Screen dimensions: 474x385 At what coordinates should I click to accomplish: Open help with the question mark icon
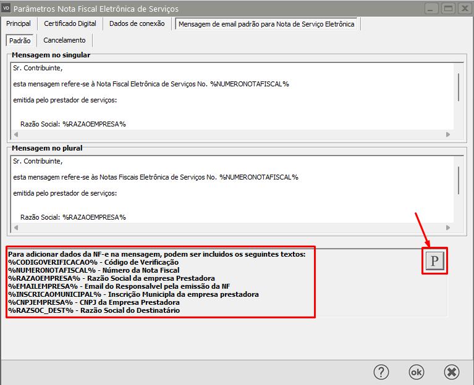(x=381, y=371)
